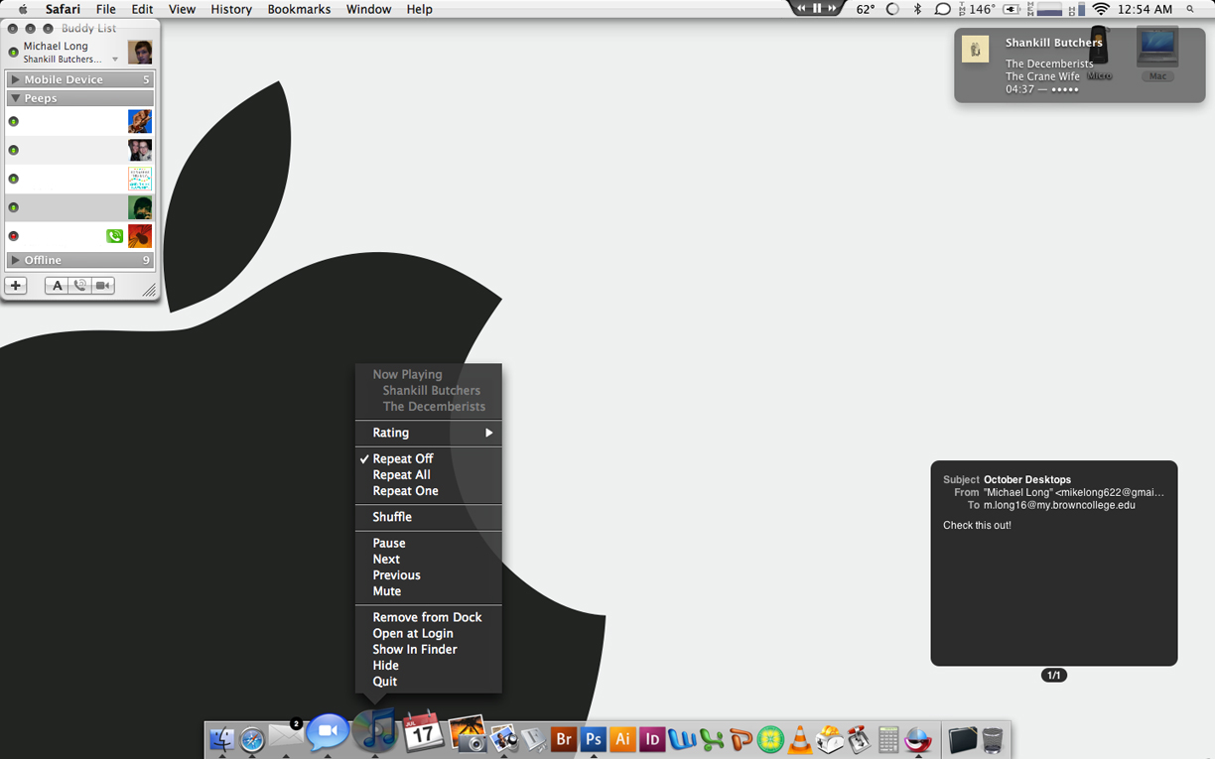Open Mail with two unread messages

coord(286,735)
